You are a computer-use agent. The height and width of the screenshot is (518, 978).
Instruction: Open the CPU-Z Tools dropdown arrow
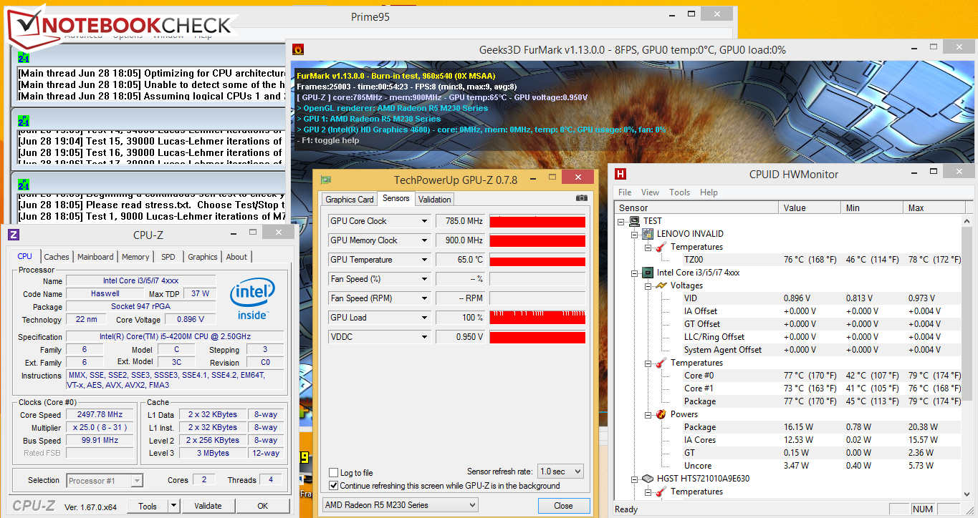173,506
